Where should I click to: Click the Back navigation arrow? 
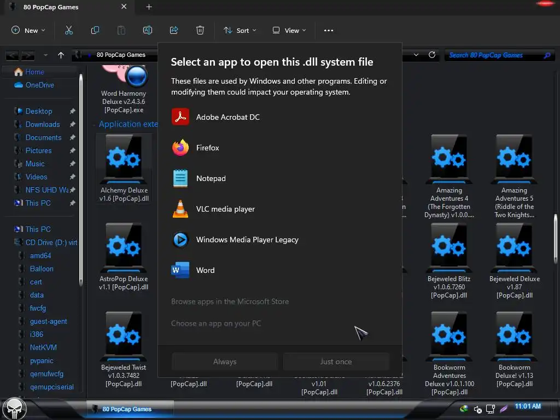click(12, 55)
